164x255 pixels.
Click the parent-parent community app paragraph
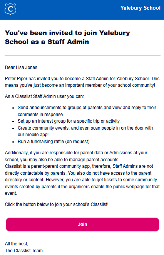(82, 180)
